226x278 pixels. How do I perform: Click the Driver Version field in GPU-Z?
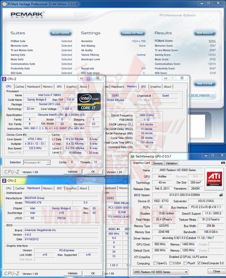[188, 238]
